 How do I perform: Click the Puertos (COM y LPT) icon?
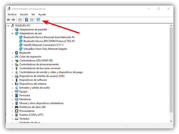(x=16, y=115)
